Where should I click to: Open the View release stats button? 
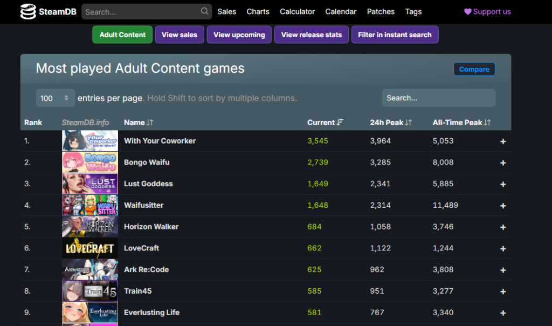(311, 35)
